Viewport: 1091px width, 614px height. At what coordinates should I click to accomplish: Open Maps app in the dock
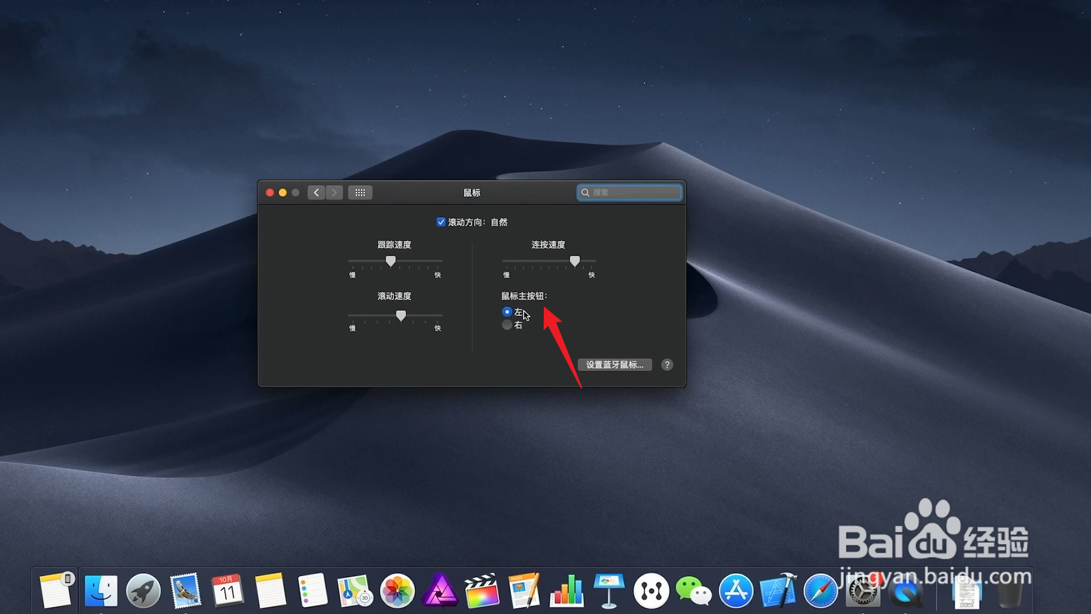(355, 590)
